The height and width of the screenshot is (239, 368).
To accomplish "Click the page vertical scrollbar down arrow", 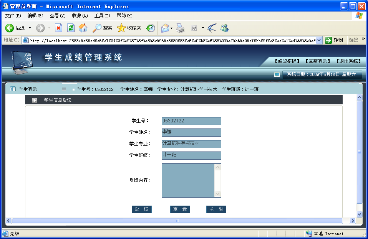I will coord(359,214).
